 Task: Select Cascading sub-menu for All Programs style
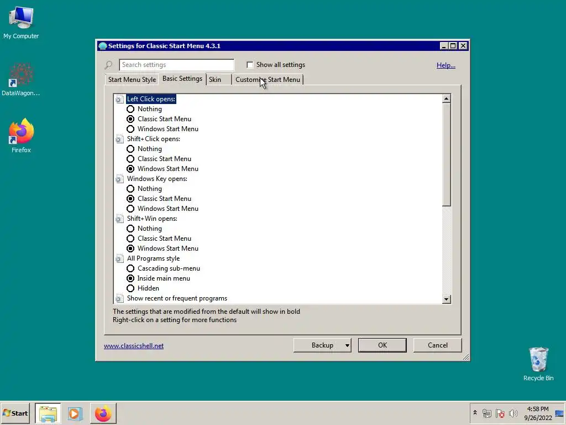(x=130, y=268)
